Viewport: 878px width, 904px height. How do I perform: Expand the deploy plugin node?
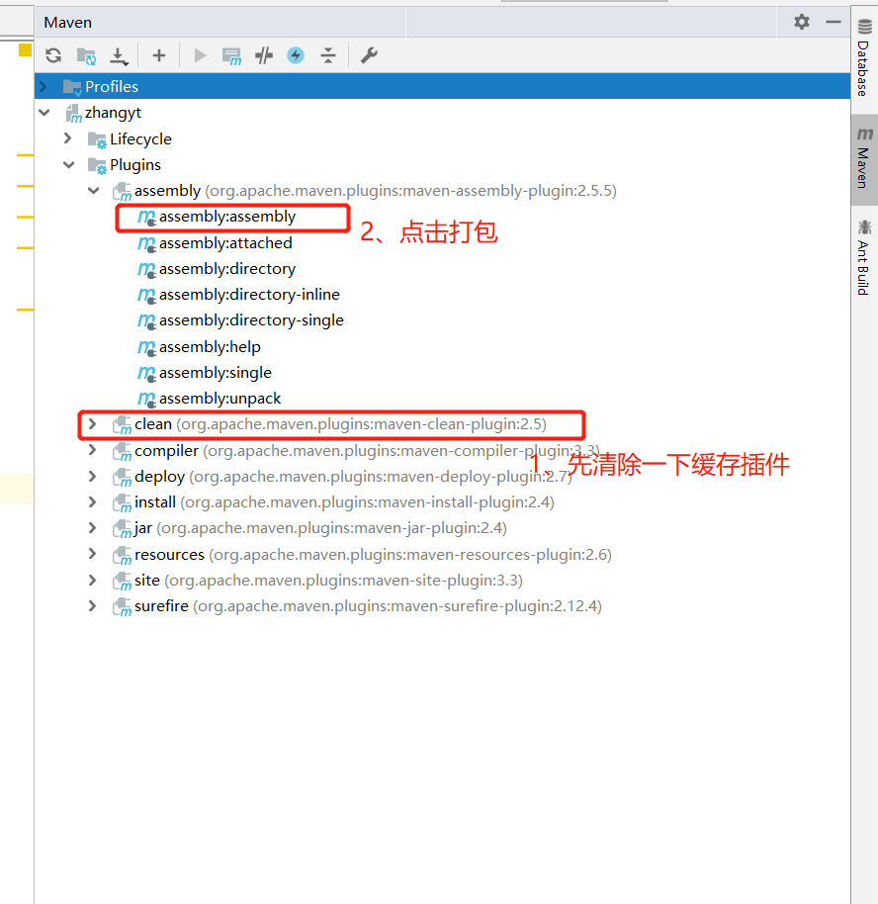tap(92, 476)
